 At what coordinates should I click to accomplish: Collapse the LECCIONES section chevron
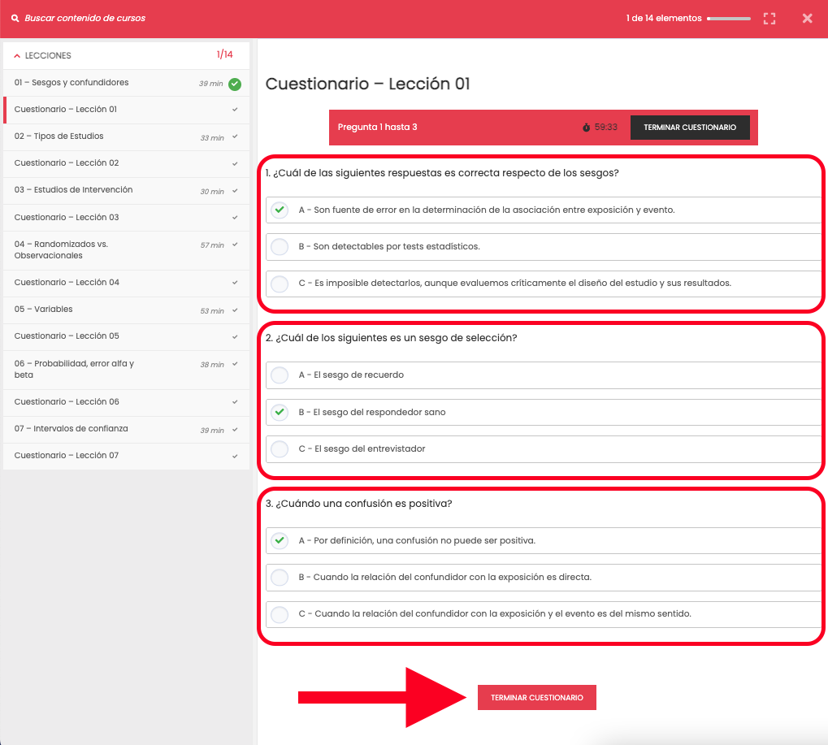pos(17,56)
